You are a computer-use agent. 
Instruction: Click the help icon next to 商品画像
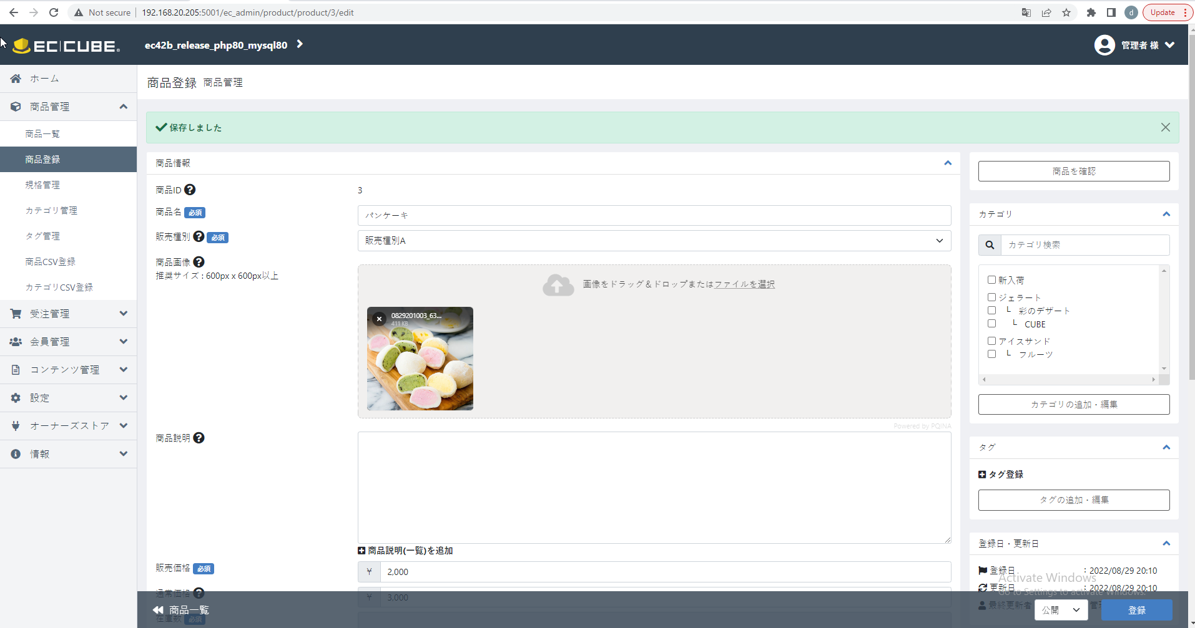pos(199,262)
